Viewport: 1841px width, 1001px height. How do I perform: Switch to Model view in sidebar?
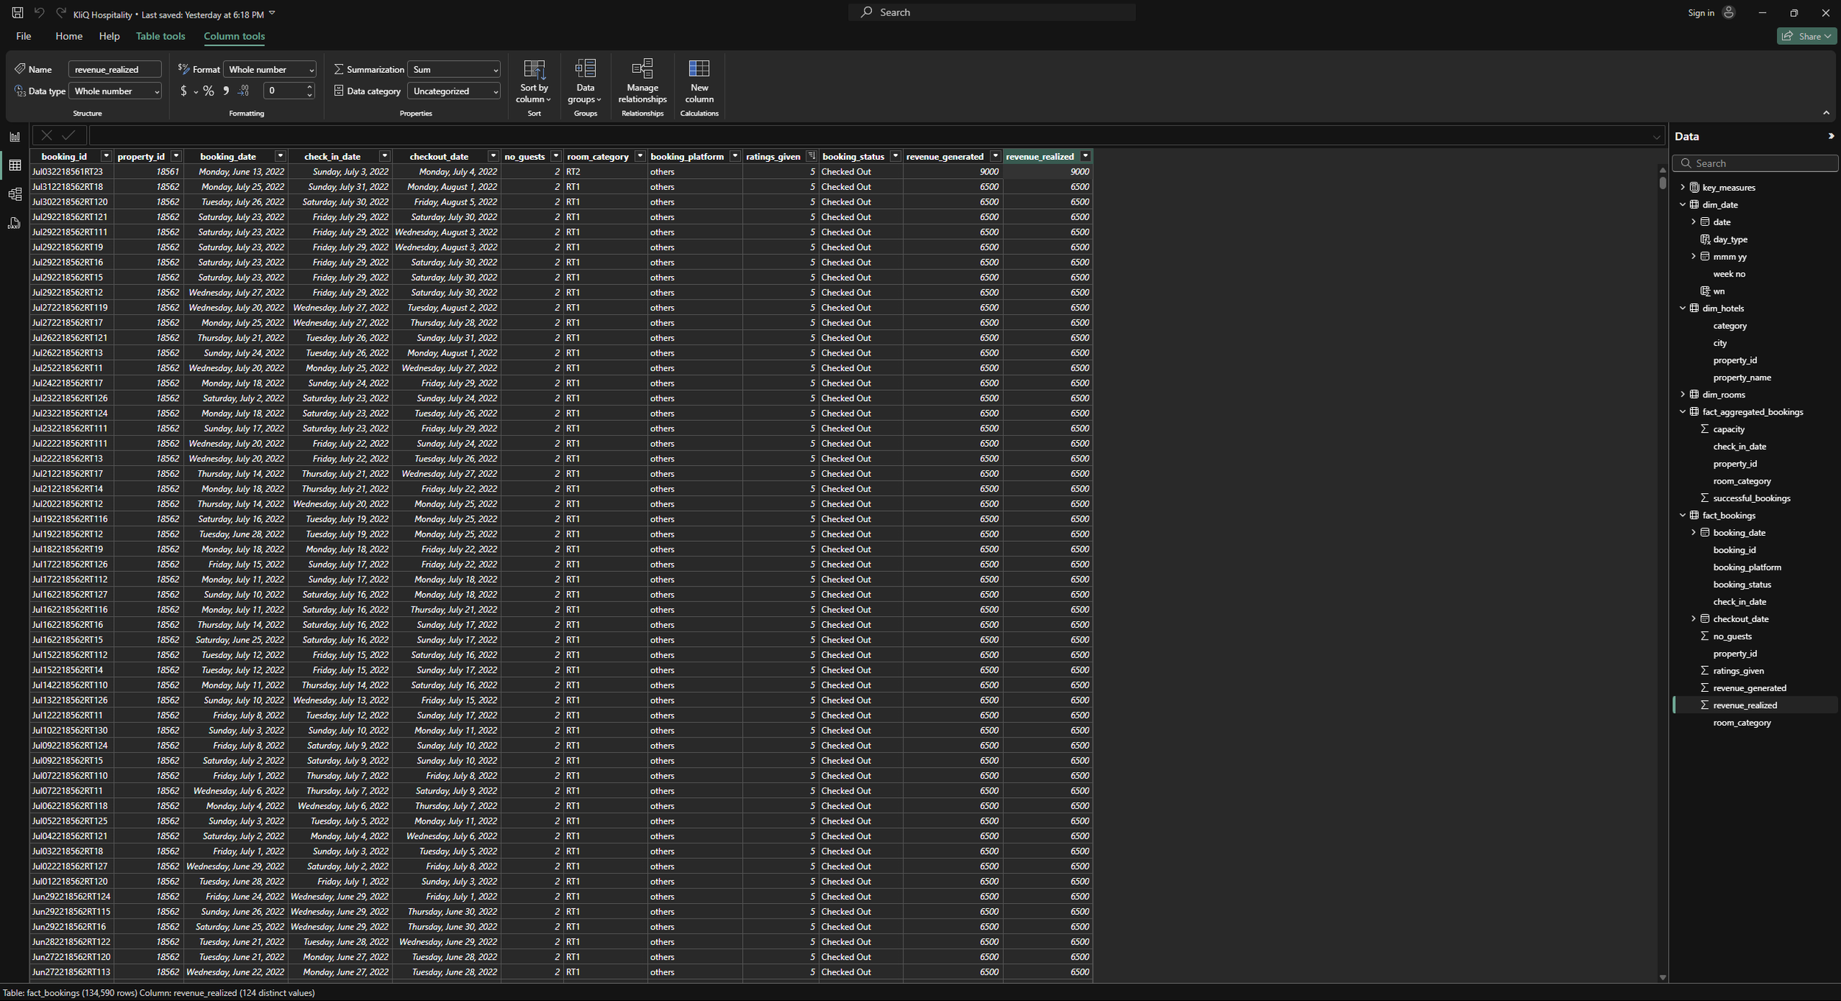(15, 194)
